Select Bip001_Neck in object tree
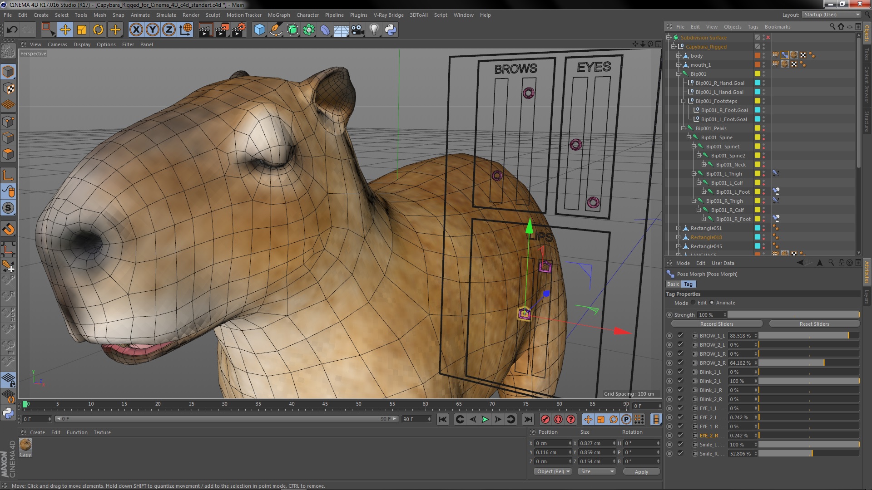 [731, 165]
